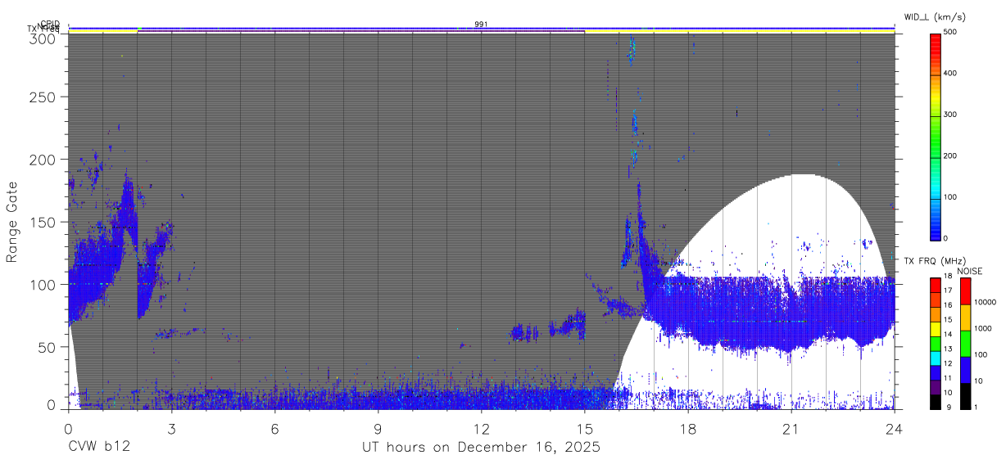Click the 300 tick on Range Gate axis
The width and height of the screenshot is (1006, 464).
[41, 38]
